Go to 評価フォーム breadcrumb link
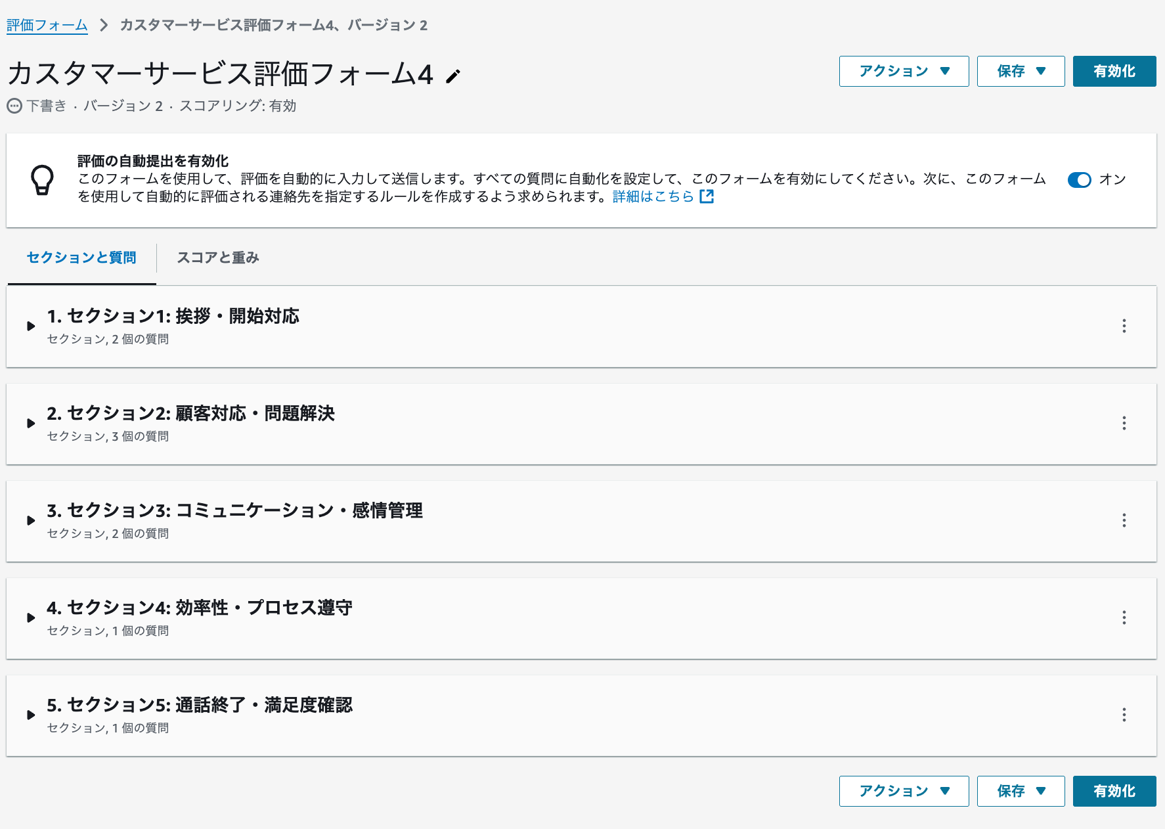The image size is (1165, 829). [47, 25]
